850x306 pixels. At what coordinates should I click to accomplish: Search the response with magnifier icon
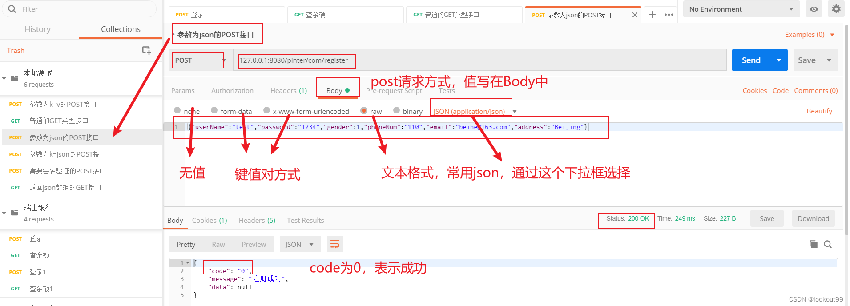click(x=828, y=244)
